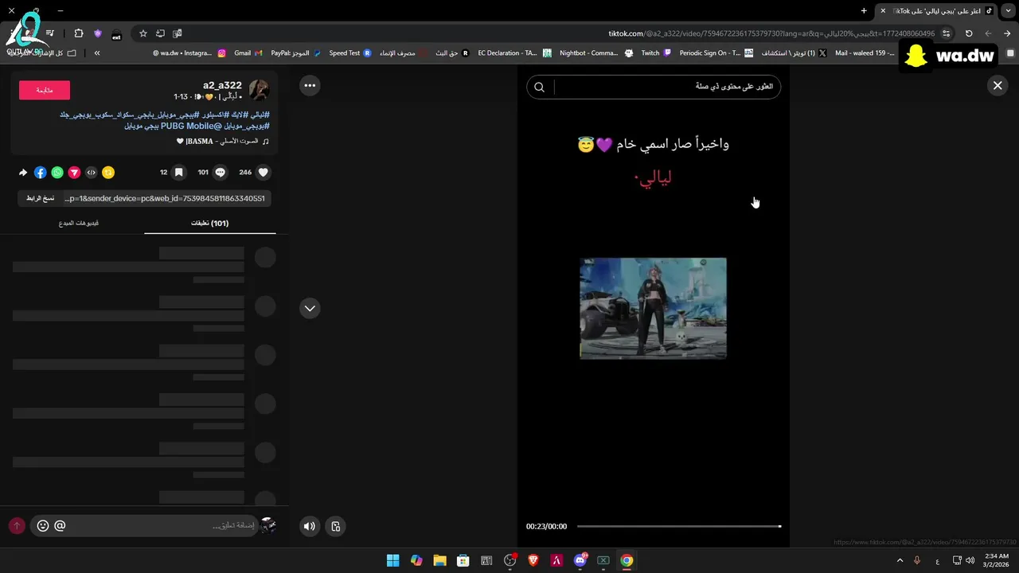Bookmark this page with the star icon

click(x=143, y=33)
